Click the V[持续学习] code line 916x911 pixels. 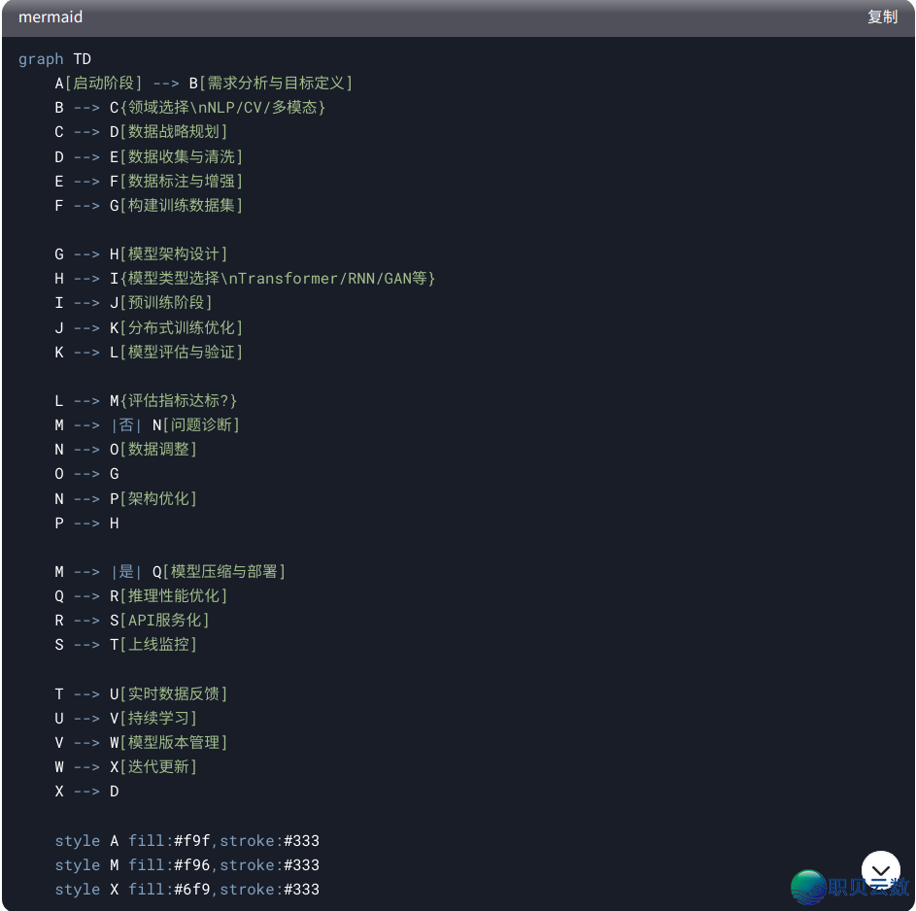tap(125, 718)
